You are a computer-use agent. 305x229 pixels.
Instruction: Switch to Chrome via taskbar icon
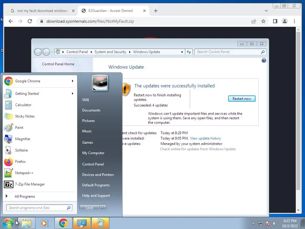click(x=63, y=223)
